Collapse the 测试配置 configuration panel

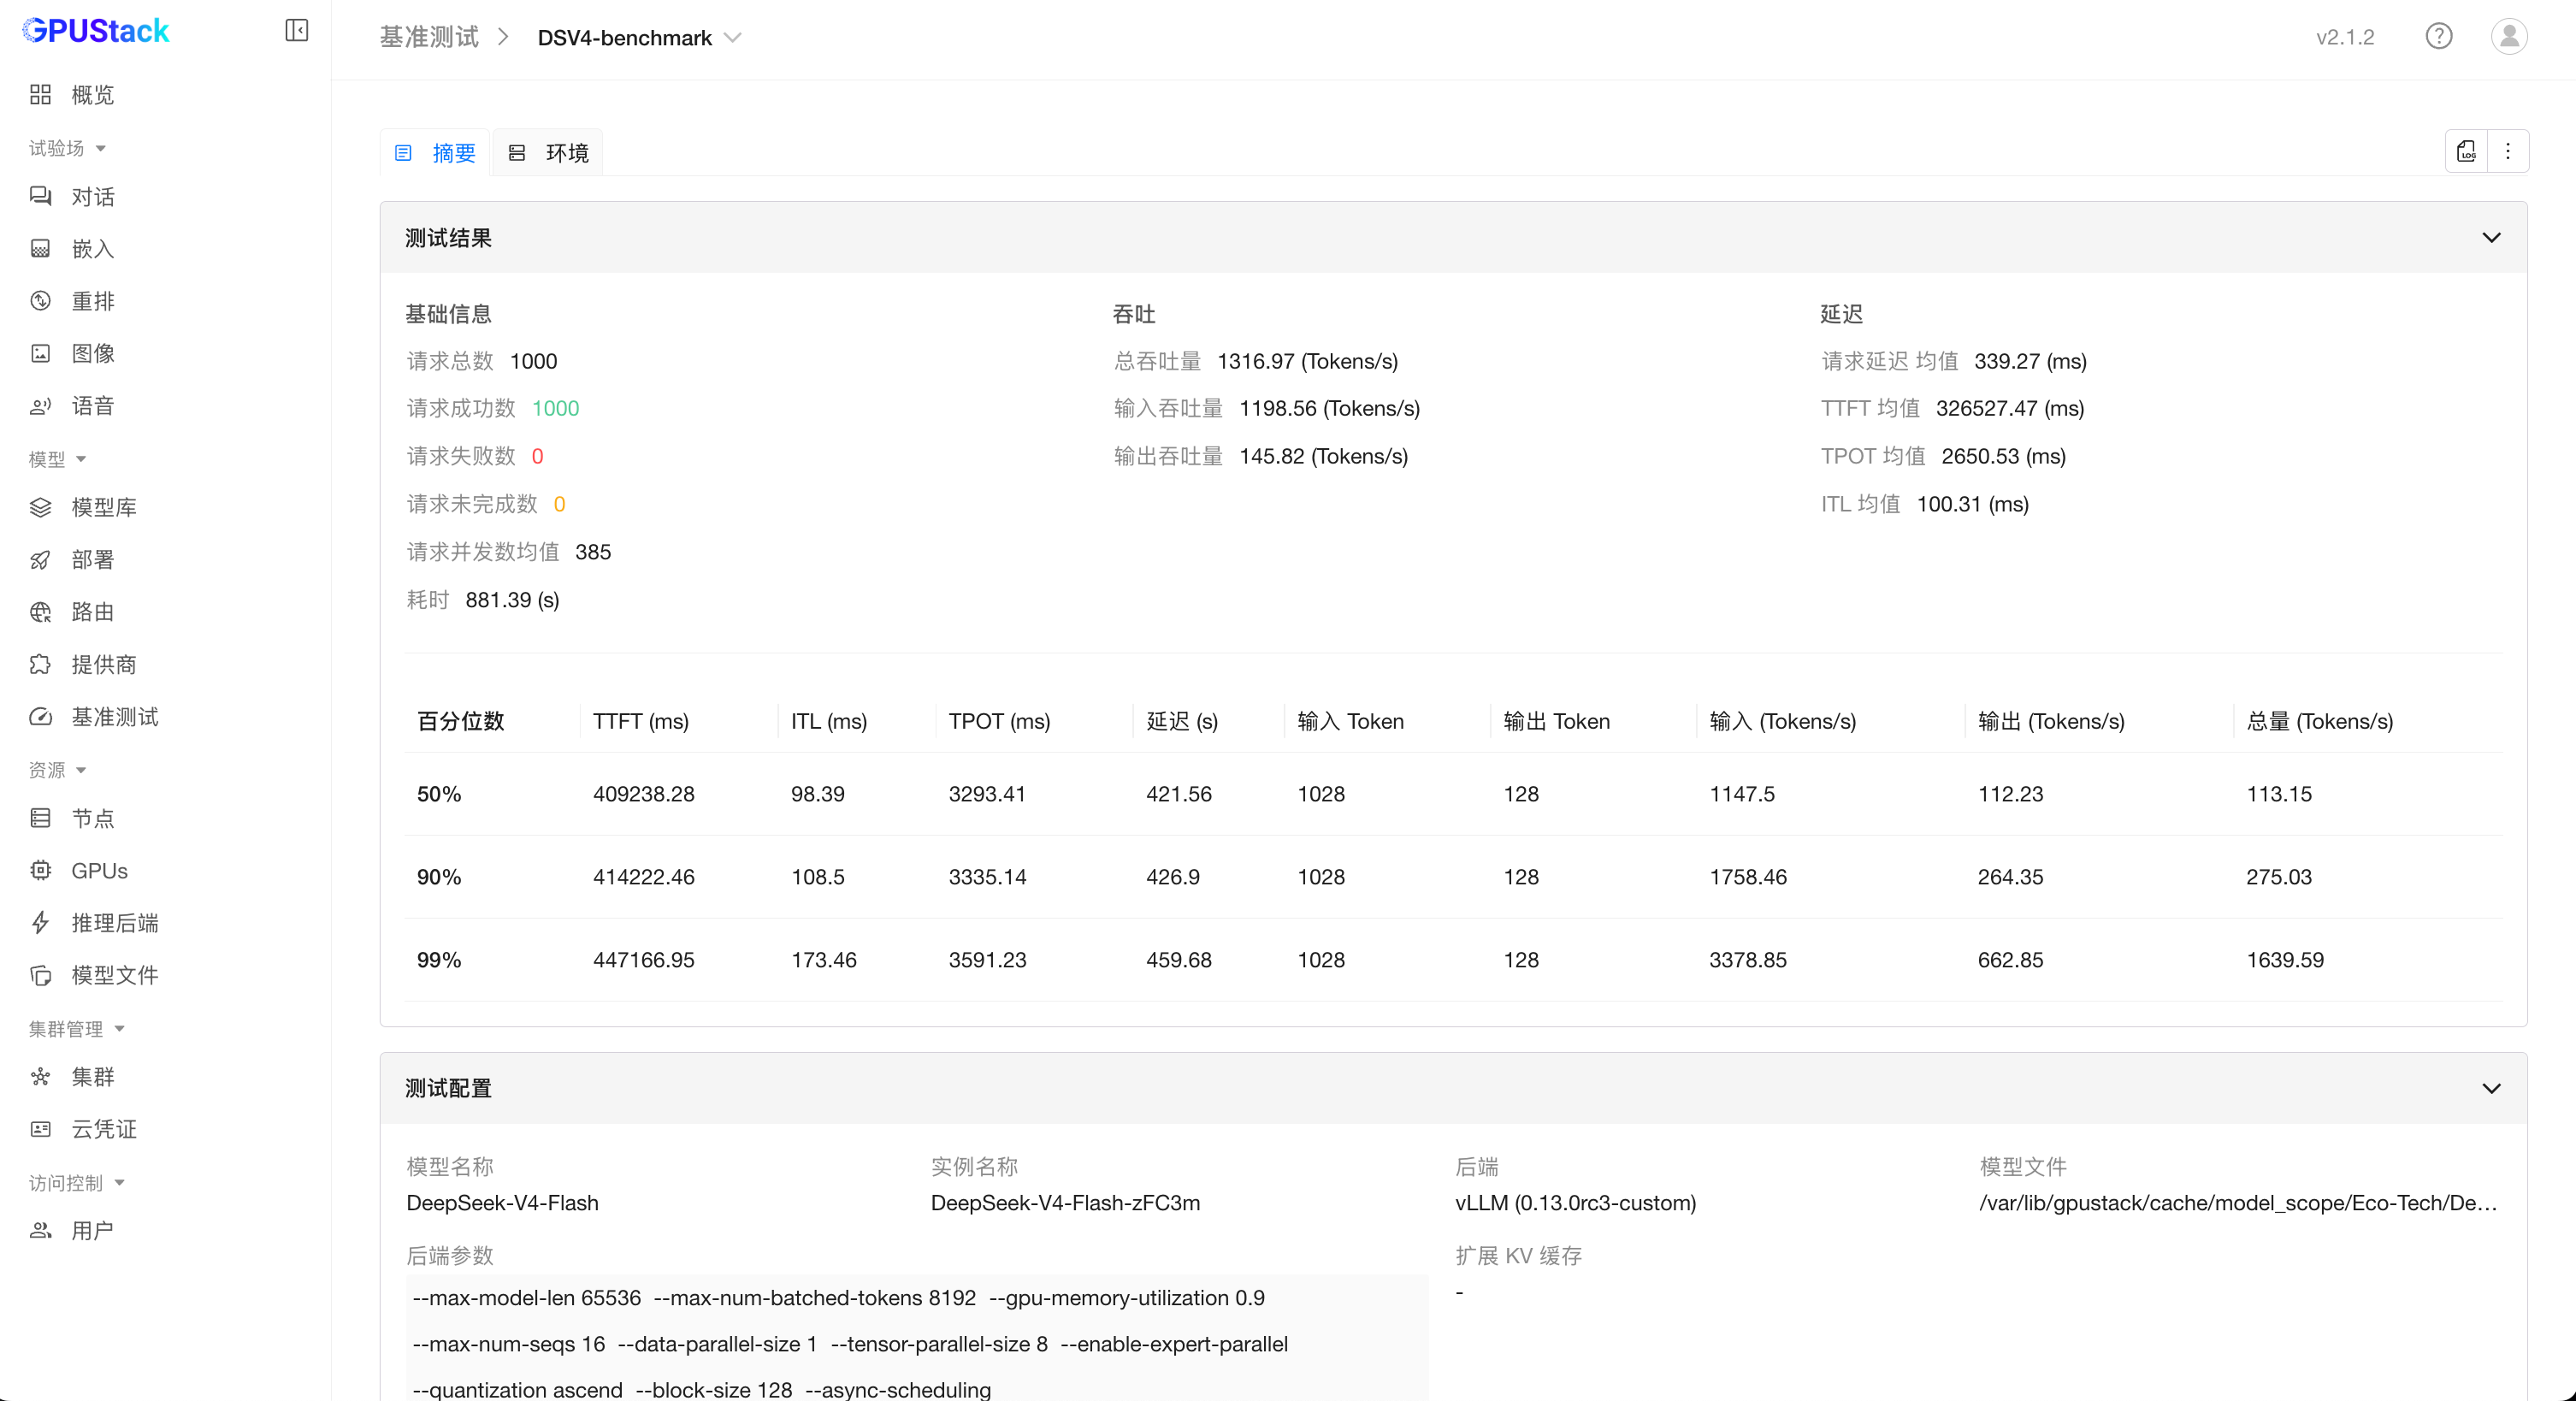click(x=2491, y=1088)
